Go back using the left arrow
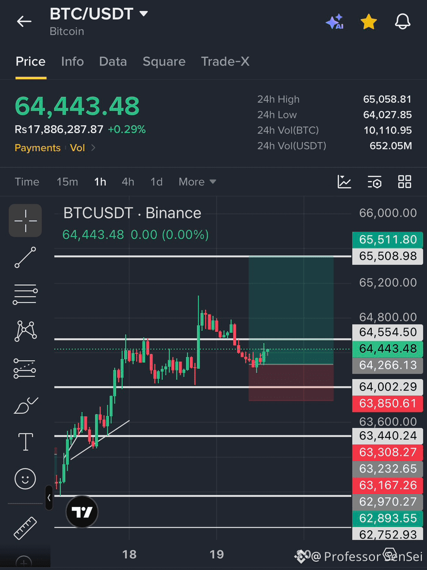 24,22
